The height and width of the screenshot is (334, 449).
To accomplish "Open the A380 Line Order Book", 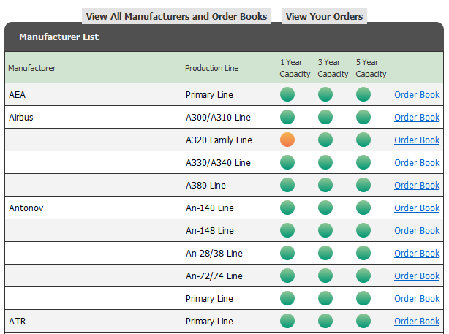I will point(417,185).
